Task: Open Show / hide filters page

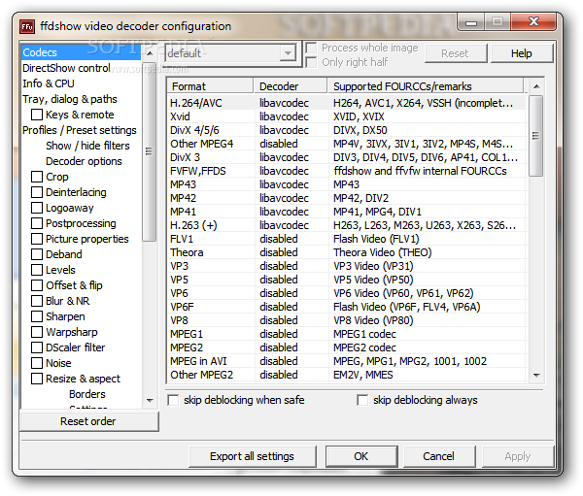Action: (x=87, y=146)
